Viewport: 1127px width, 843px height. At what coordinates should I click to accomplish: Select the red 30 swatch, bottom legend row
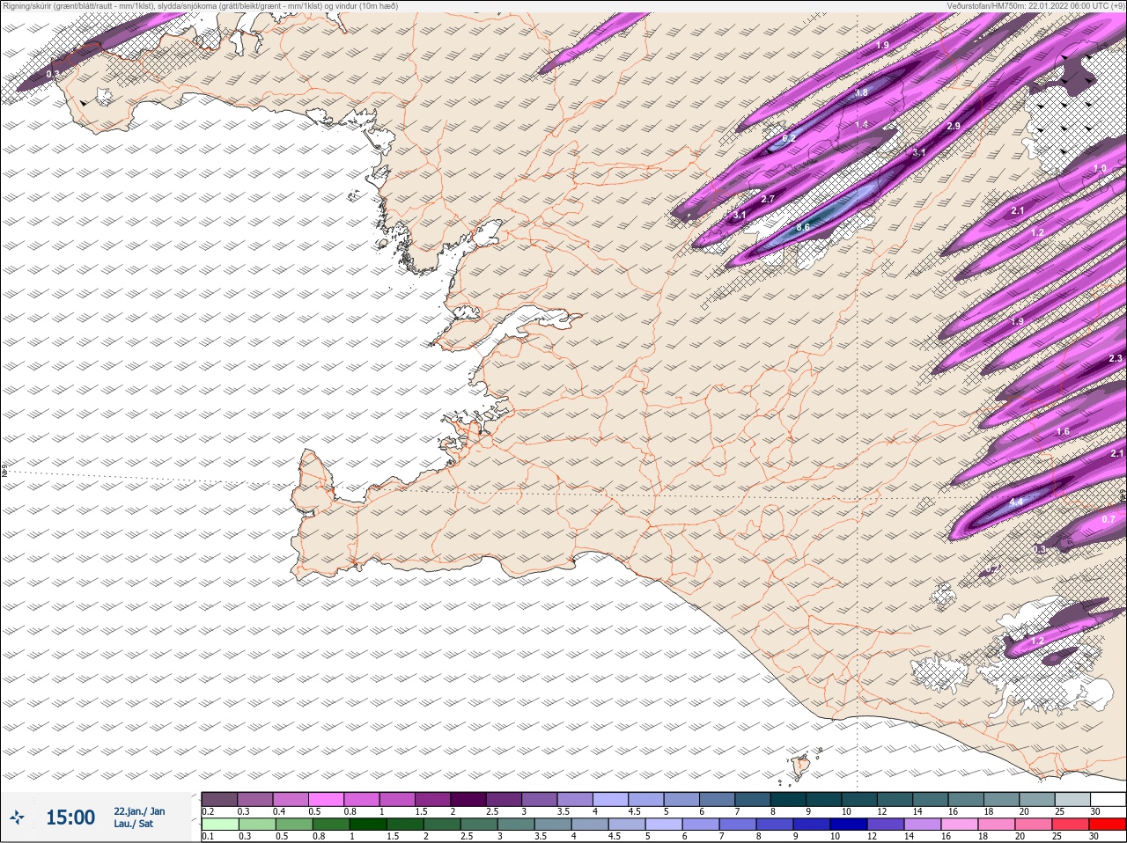[x=1108, y=825]
